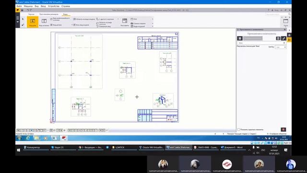
Task: Click the list view button in applications panel
Action: point(278,38)
